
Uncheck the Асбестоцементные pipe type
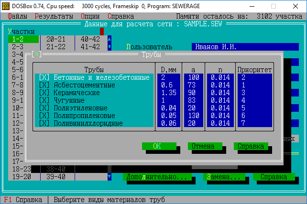[x=44, y=85]
